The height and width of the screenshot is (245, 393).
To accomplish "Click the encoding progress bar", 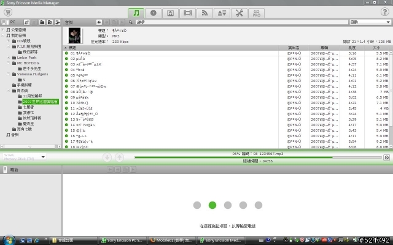I will pyautogui.click(x=258, y=157).
